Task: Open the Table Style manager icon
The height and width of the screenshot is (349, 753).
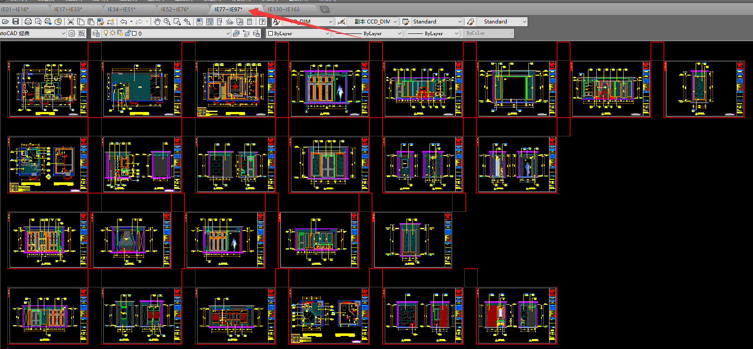Action: click(406, 22)
